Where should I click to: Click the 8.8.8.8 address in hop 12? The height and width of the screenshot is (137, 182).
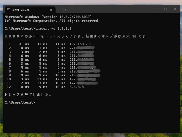point(76,87)
